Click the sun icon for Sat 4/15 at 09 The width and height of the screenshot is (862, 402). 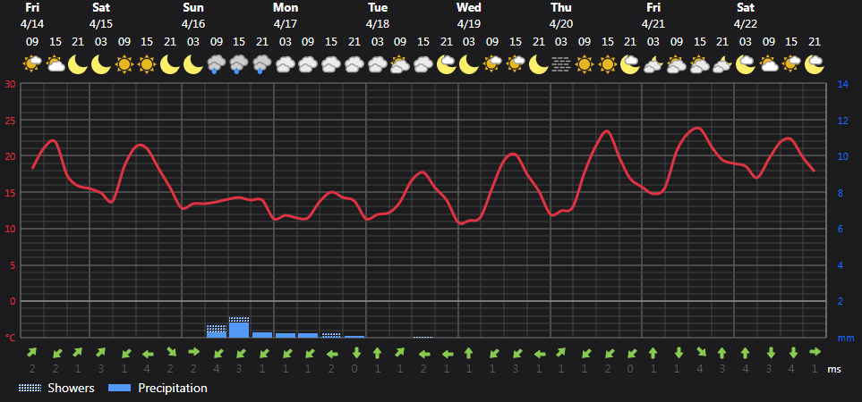(x=124, y=63)
